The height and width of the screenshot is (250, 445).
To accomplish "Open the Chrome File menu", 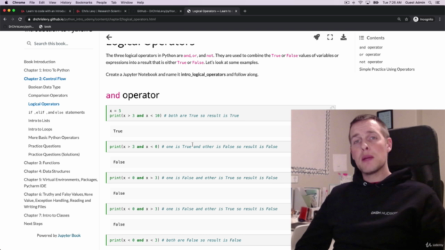I will [32, 3].
